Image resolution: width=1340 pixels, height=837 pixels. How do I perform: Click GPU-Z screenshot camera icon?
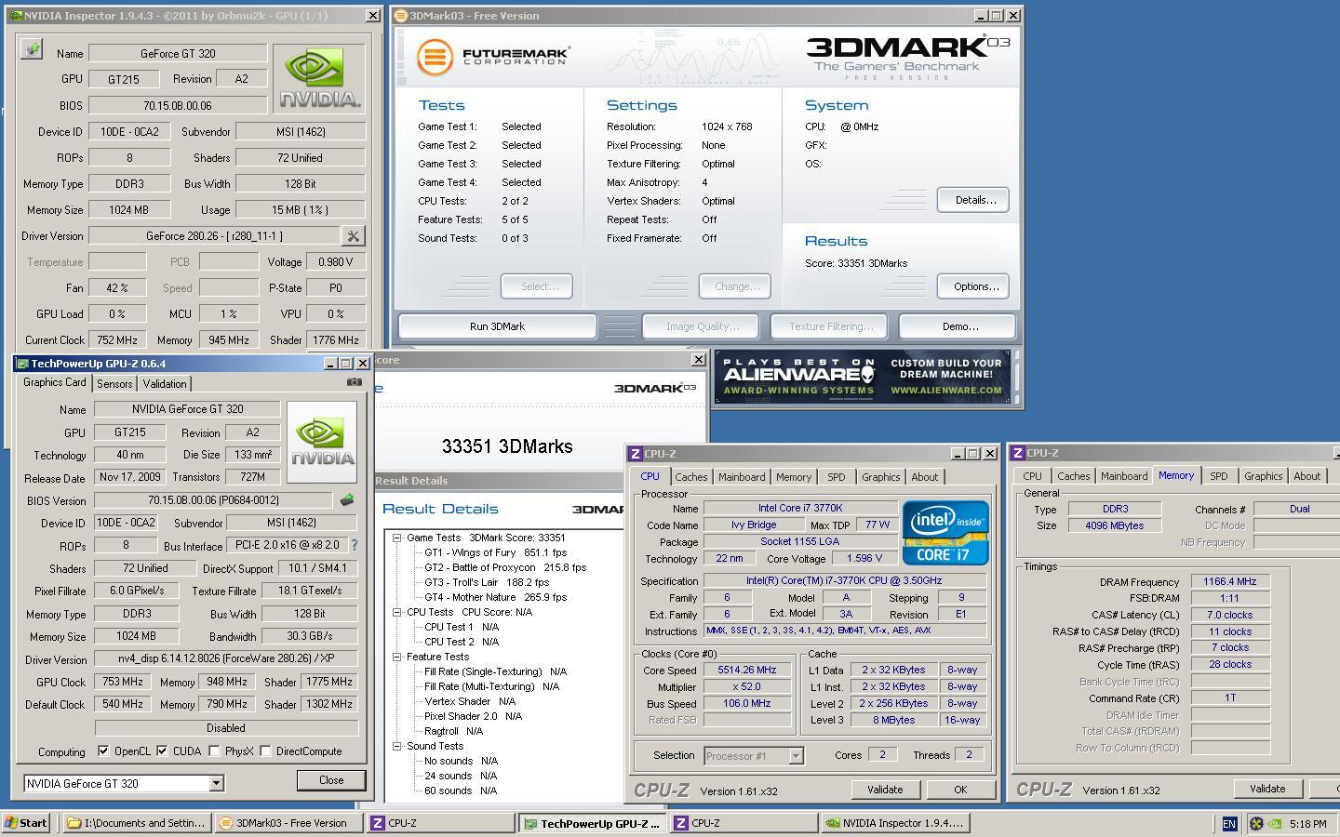[x=354, y=382]
